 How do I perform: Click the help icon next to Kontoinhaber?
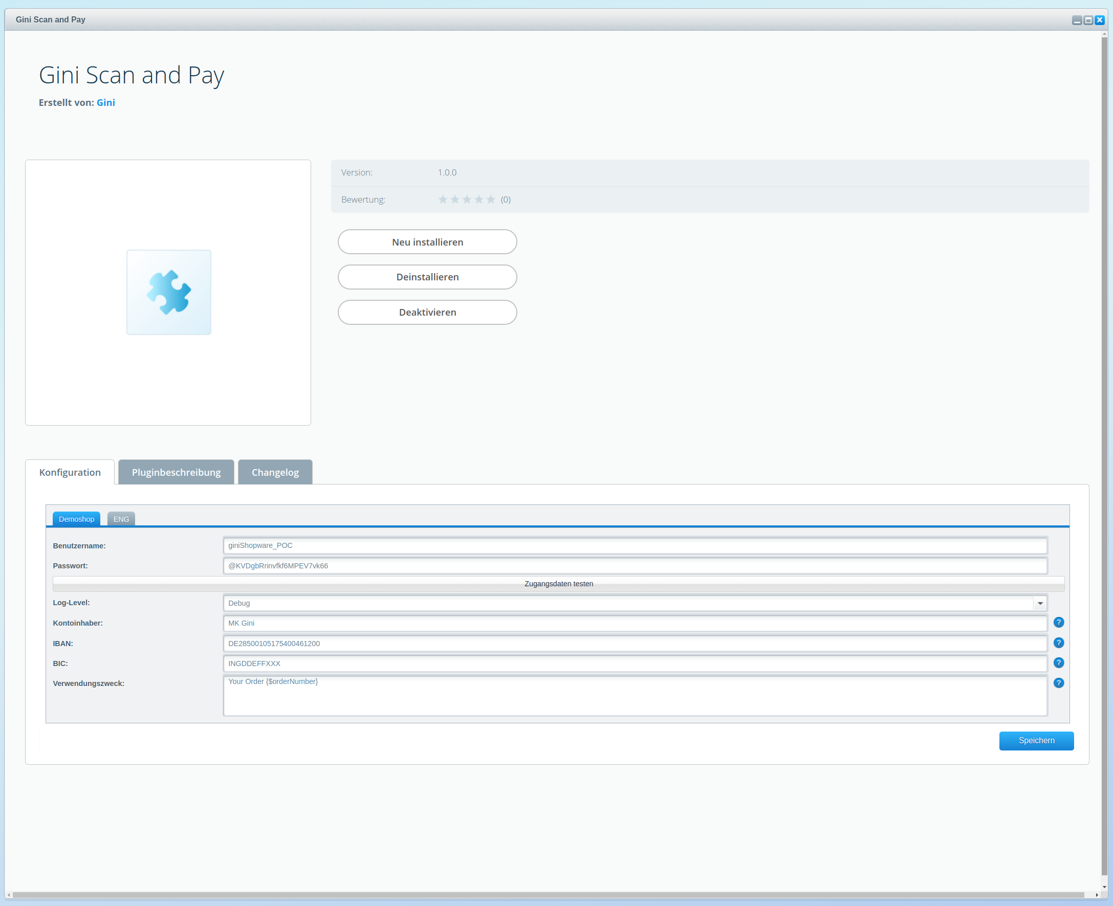(1058, 622)
